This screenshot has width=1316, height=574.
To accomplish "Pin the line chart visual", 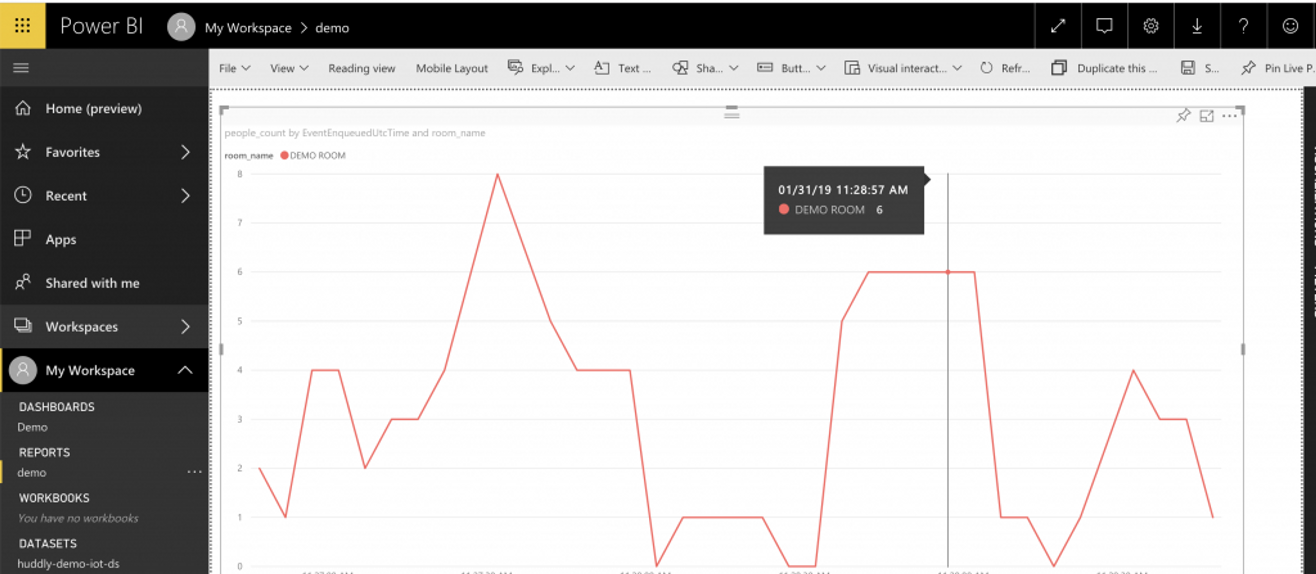I will coord(1183,116).
